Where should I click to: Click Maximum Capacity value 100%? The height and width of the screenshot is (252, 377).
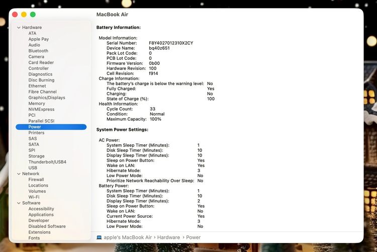point(155,119)
